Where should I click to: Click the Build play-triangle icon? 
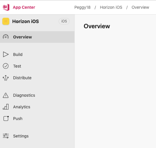point(6,54)
